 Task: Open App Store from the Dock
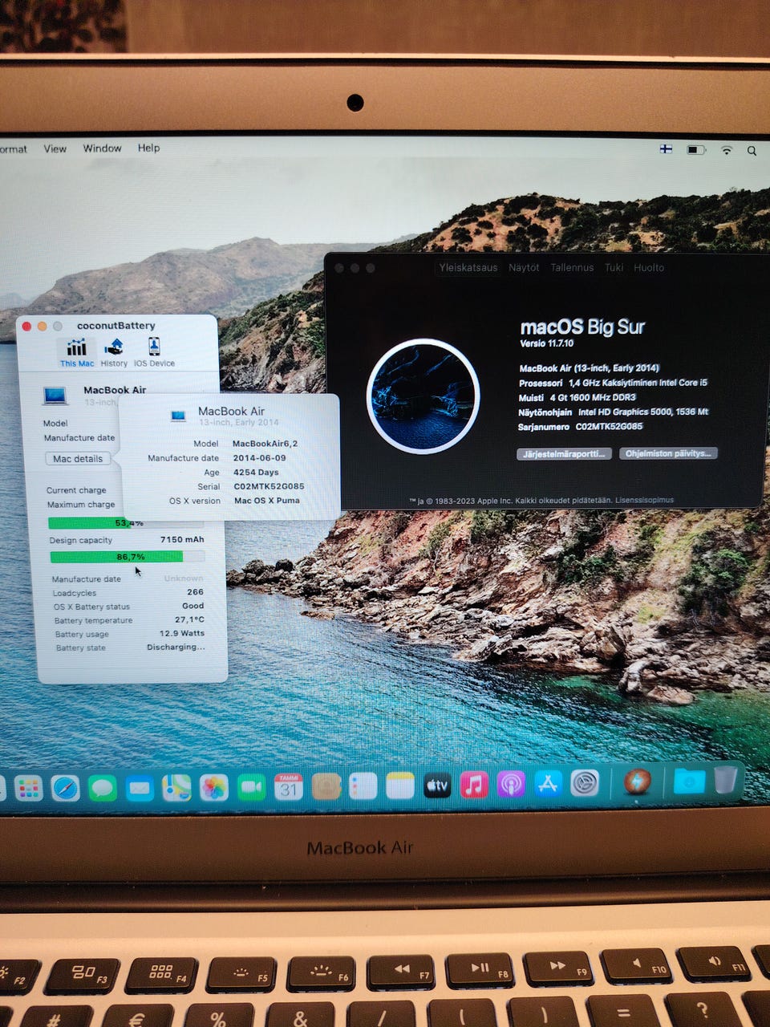click(548, 783)
